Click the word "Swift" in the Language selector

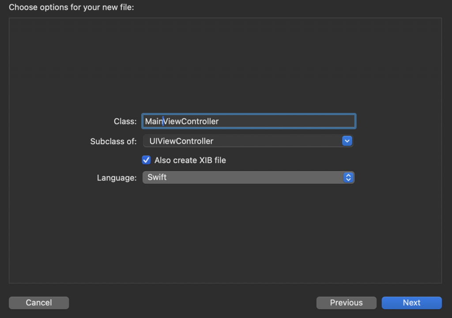tap(157, 178)
